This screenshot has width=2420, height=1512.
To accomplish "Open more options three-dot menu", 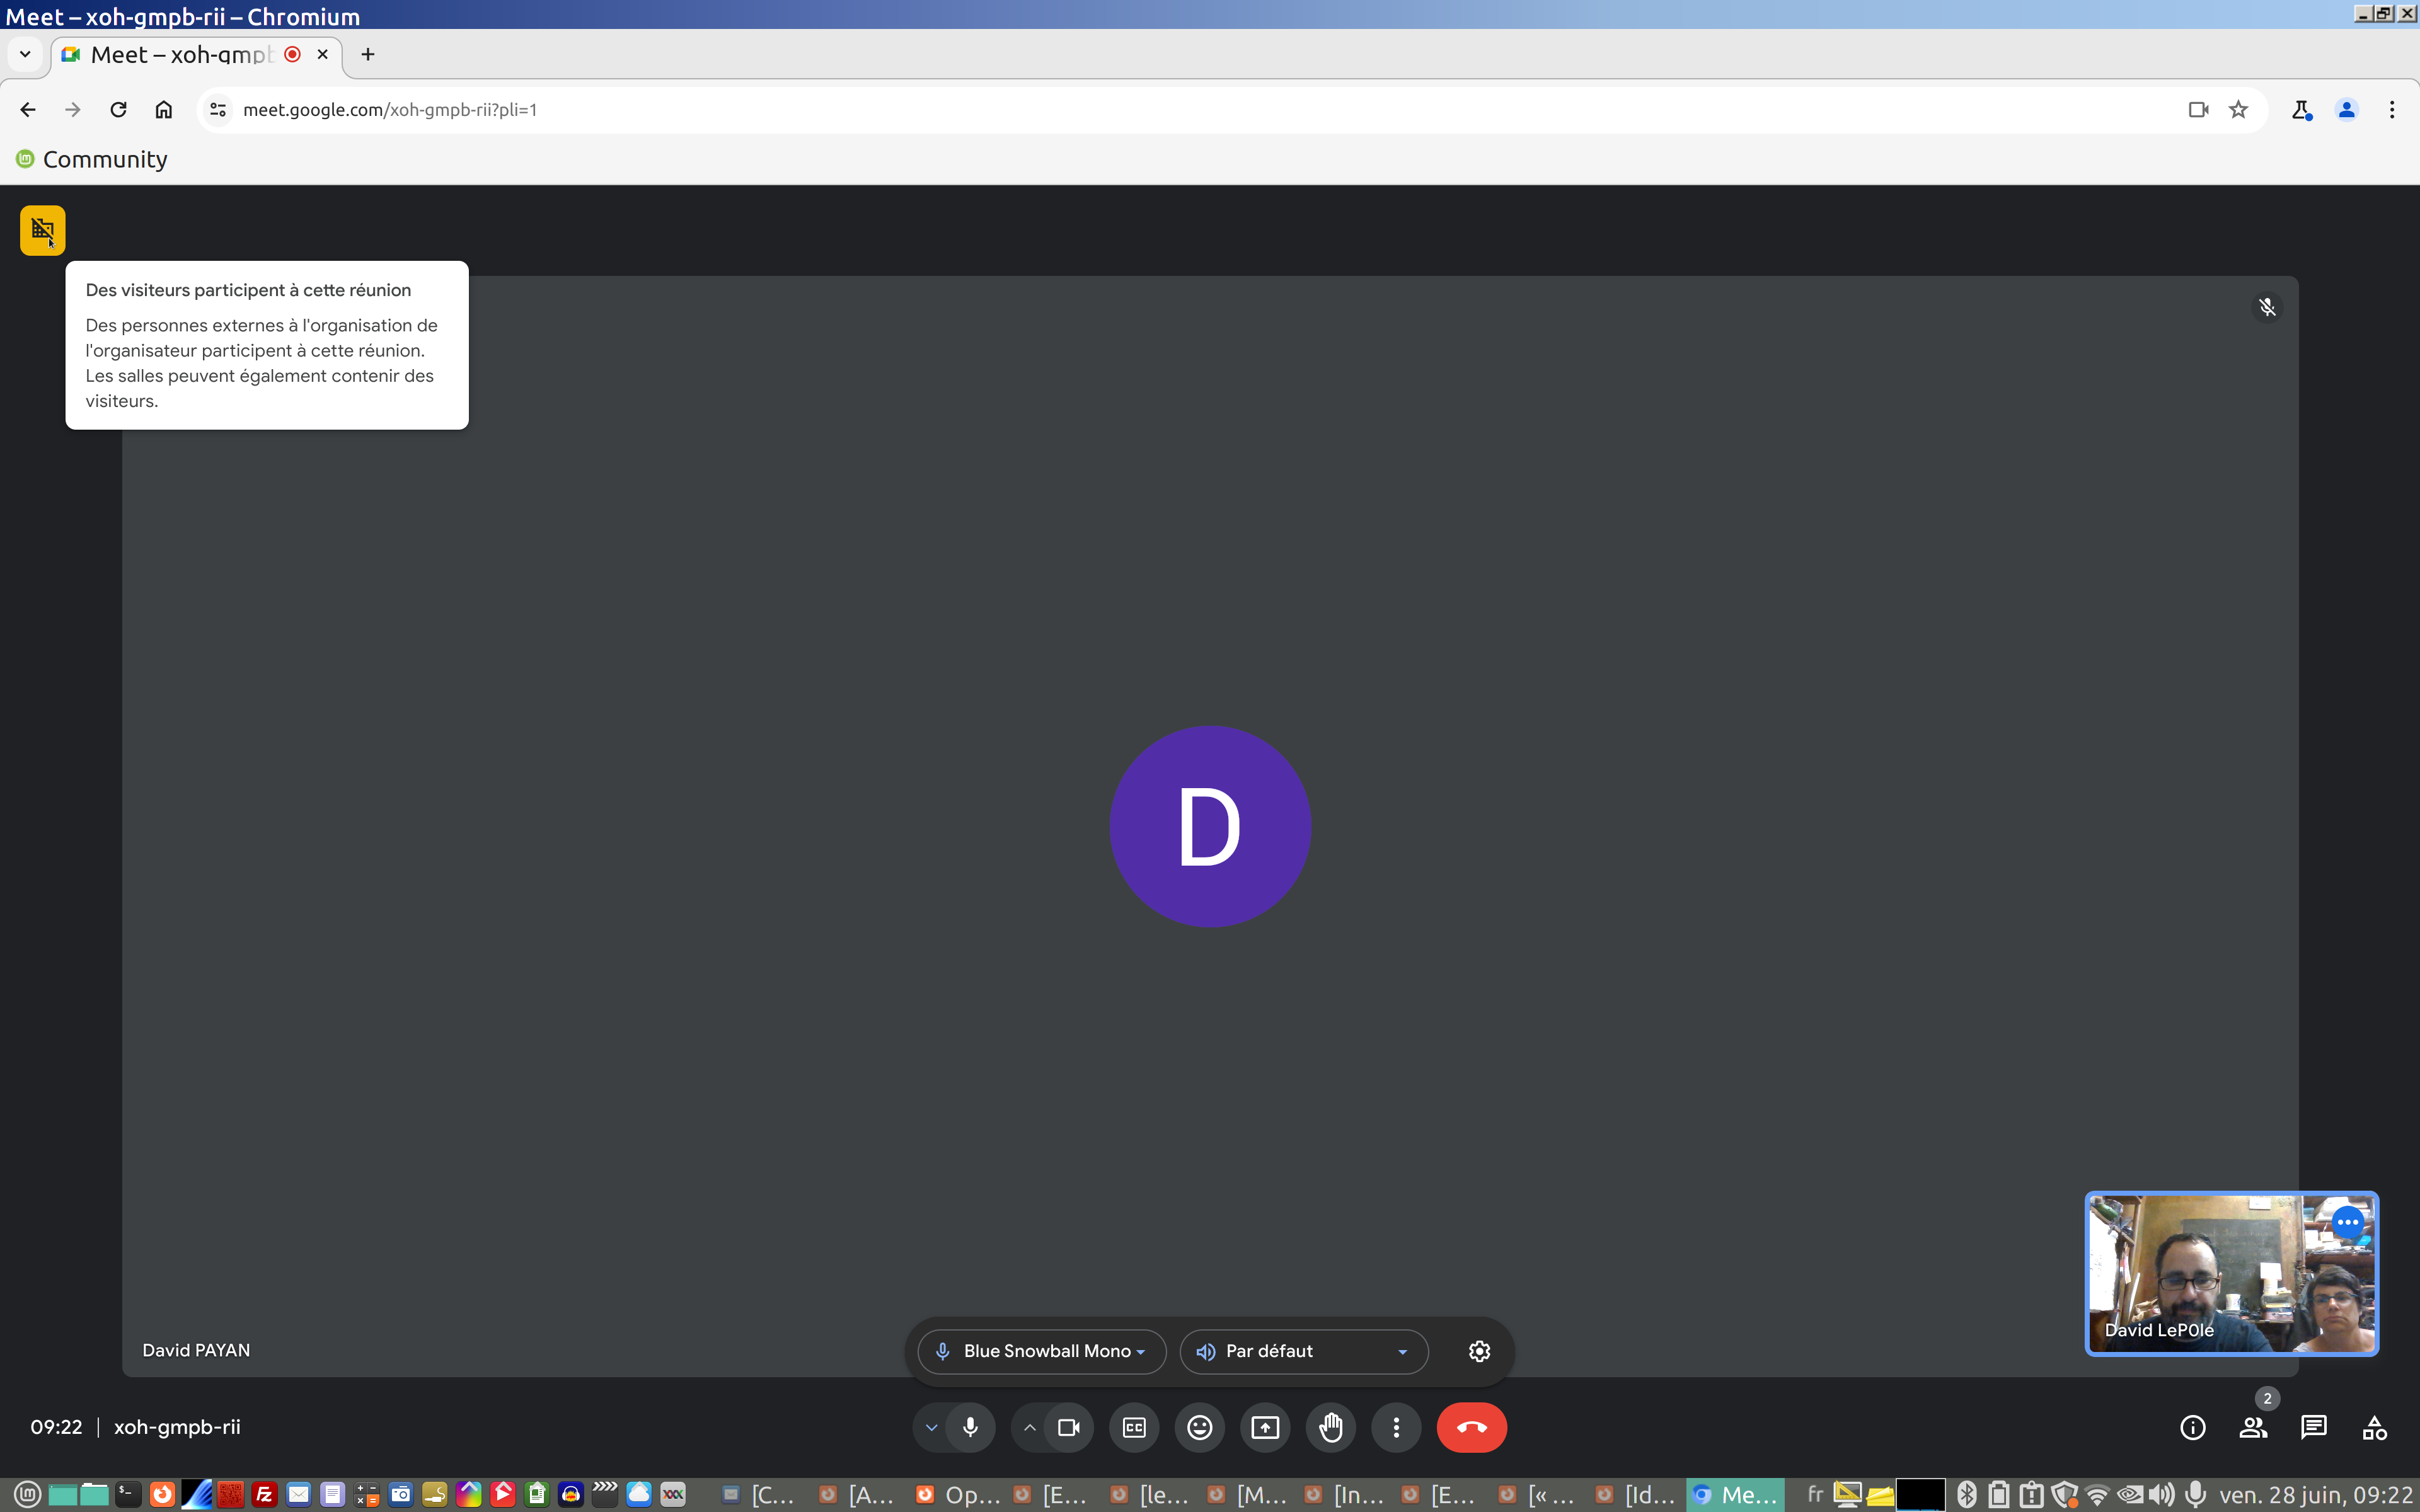I will [1396, 1428].
